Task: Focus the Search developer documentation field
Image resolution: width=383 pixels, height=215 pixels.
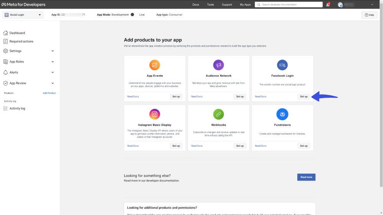Action: (x=289, y=5)
